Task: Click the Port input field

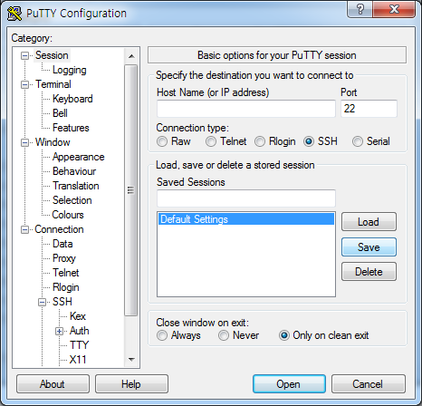Action: click(x=369, y=109)
